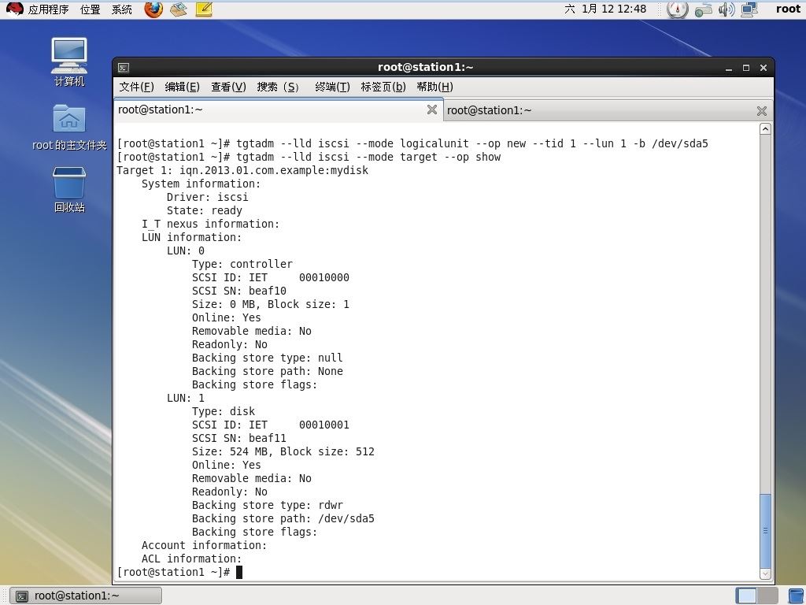Close the second root@station1 terminal tab
806x605 pixels.
(x=762, y=110)
